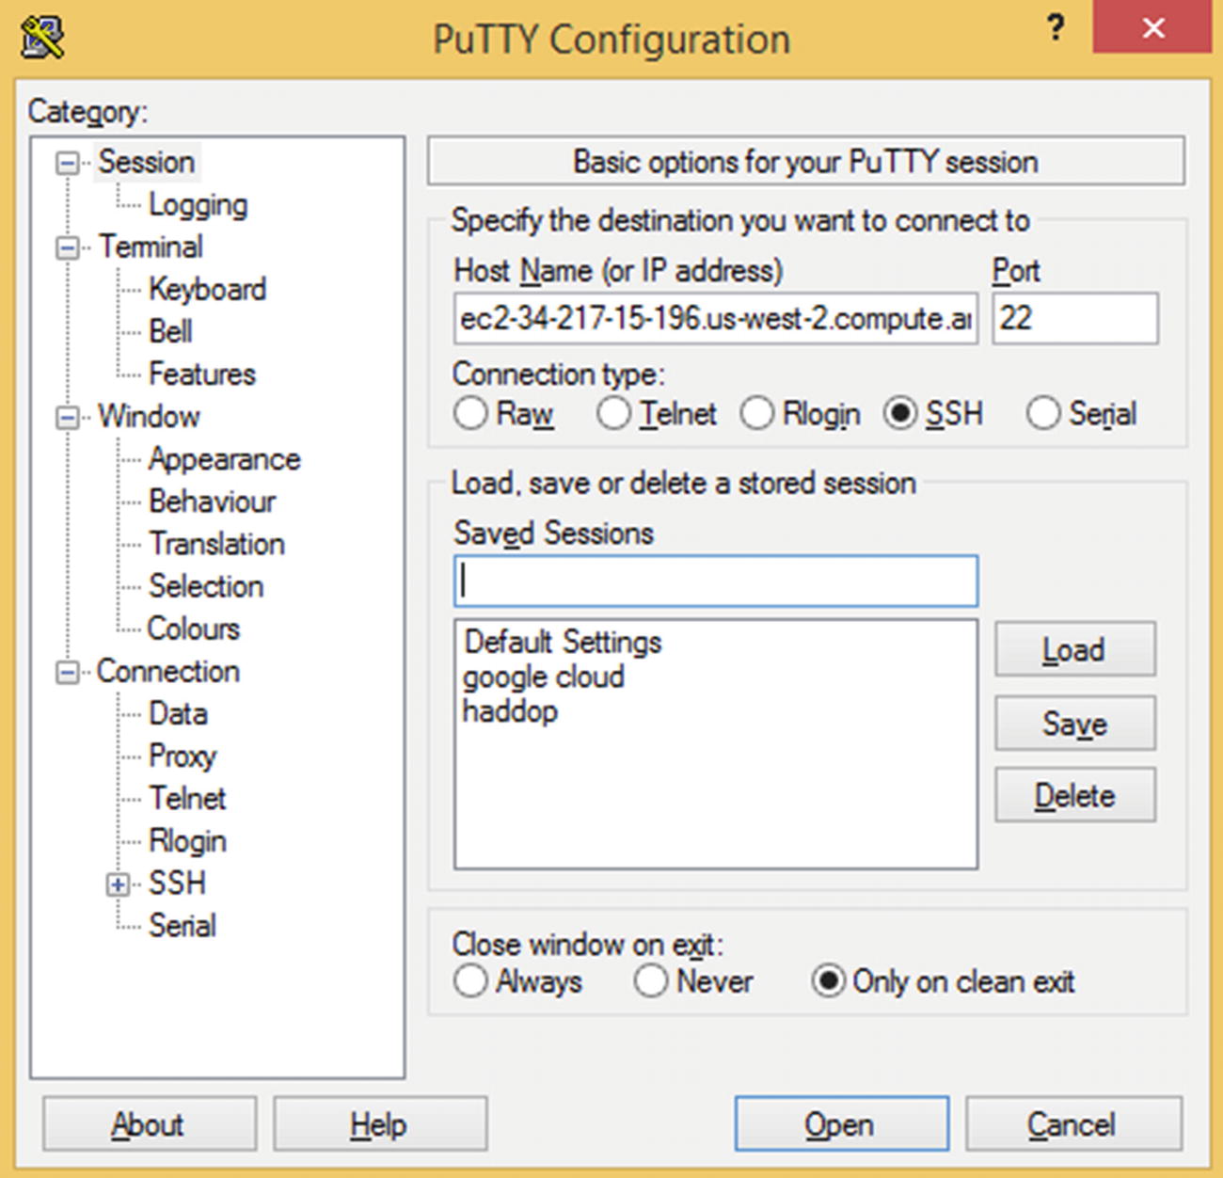Collapse the Terminal category node

pyautogui.click(x=67, y=248)
